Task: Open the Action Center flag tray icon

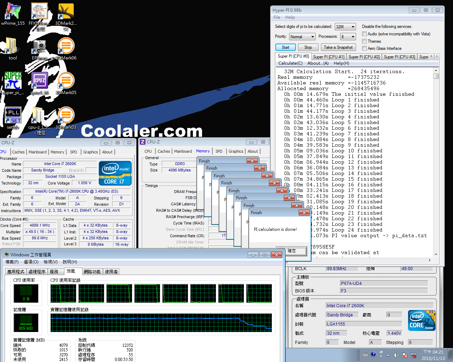Action: click(405, 355)
